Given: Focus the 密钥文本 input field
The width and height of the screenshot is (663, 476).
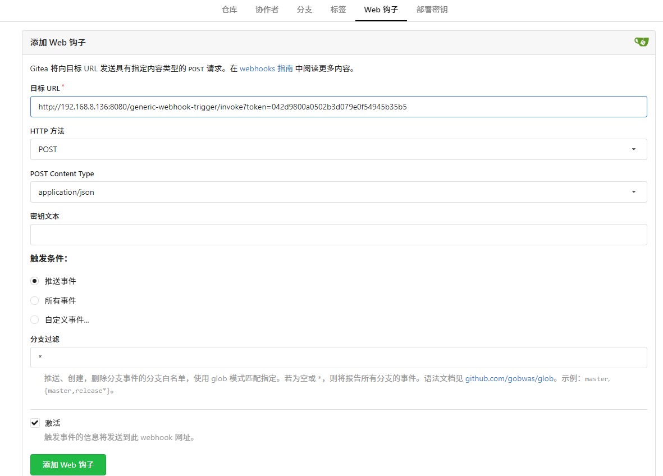Looking at the screenshot, I should coord(338,235).
